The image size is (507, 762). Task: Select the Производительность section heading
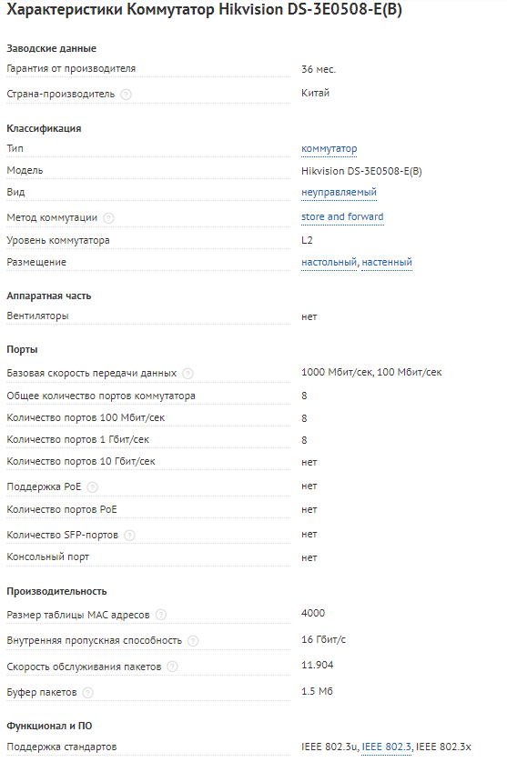[x=56, y=591]
